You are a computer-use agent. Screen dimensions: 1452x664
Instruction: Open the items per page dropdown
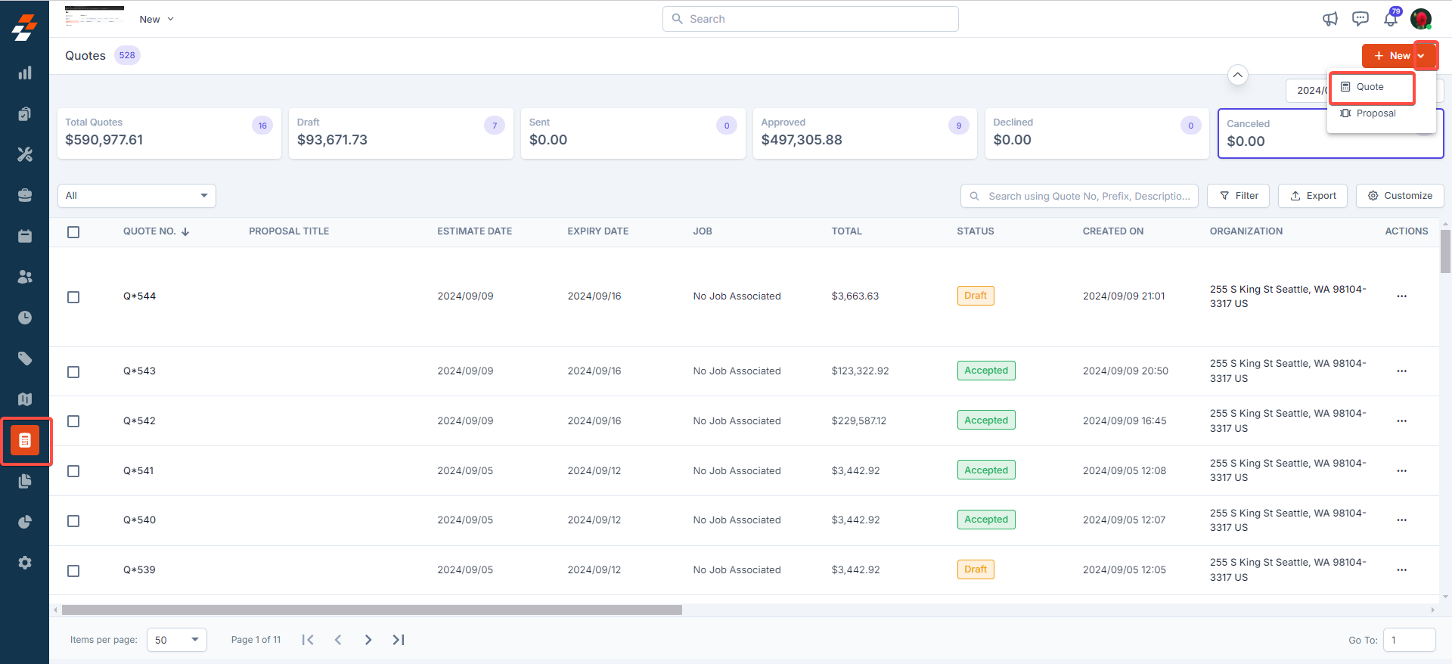[176, 640]
